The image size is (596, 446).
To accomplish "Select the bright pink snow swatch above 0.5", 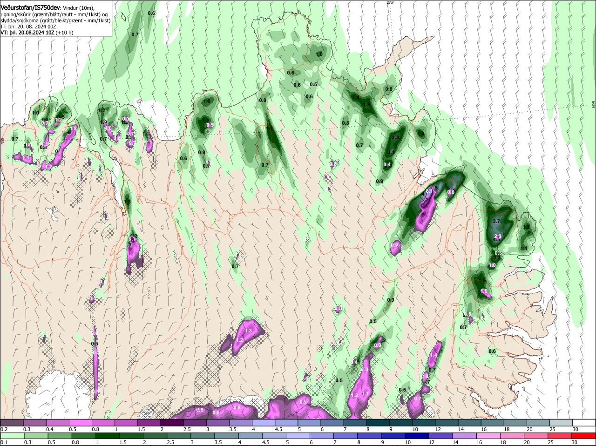I will click(80, 422).
